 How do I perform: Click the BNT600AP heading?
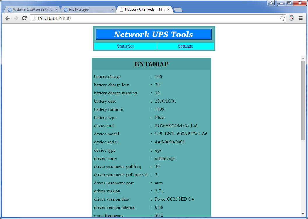coord(152,64)
